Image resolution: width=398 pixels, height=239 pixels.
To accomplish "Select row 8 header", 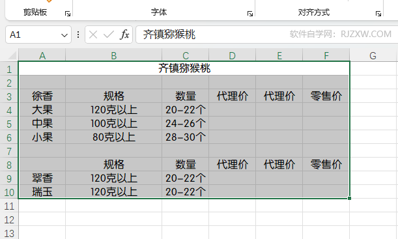I will tap(9, 165).
